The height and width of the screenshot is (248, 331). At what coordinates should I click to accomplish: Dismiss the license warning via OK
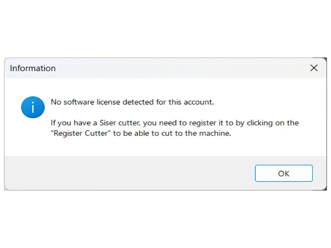pyautogui.click(x=283, y=173)
